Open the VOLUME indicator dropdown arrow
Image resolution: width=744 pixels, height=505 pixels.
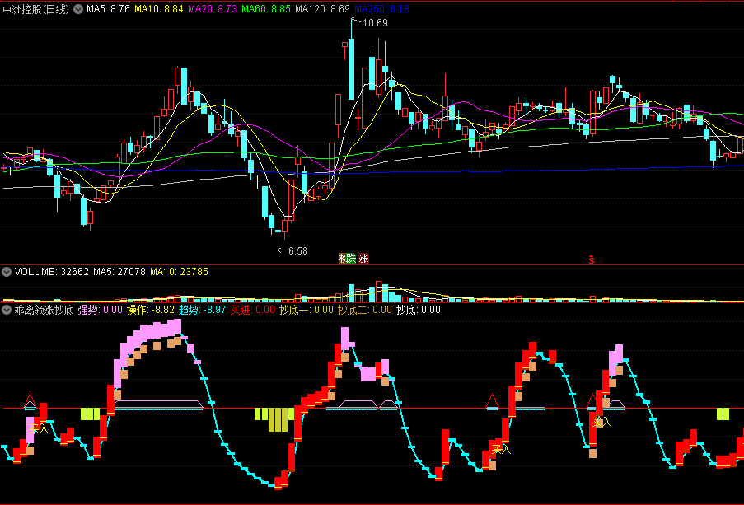click(x=7, y=272)
